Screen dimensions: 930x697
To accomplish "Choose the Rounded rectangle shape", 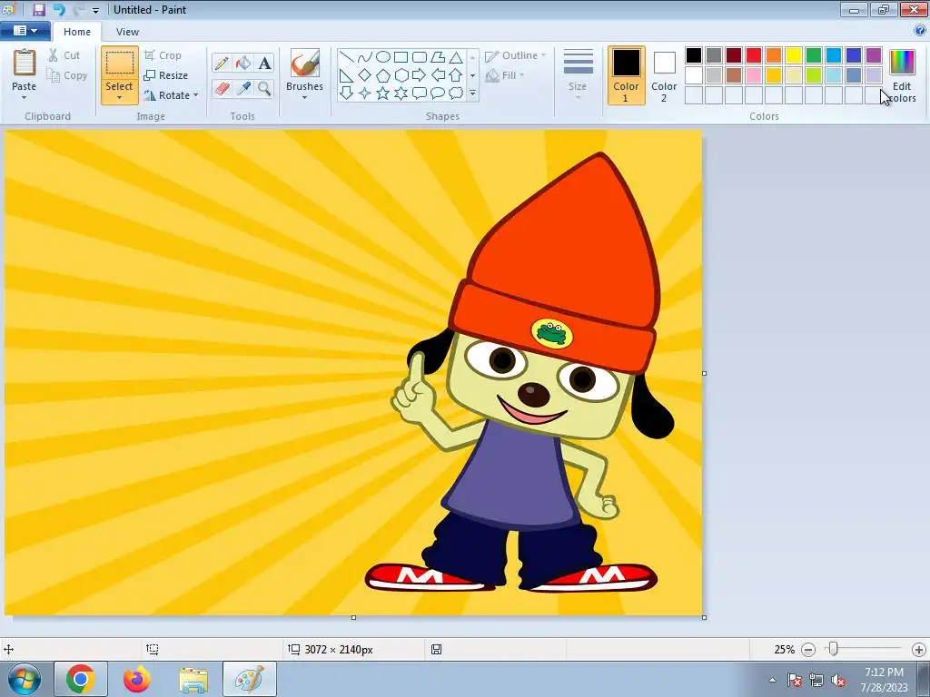I will pyautogui.click(x=420, y=57).
